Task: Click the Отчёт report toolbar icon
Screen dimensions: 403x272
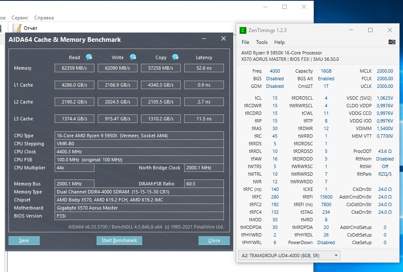Action: click(17, 28)
